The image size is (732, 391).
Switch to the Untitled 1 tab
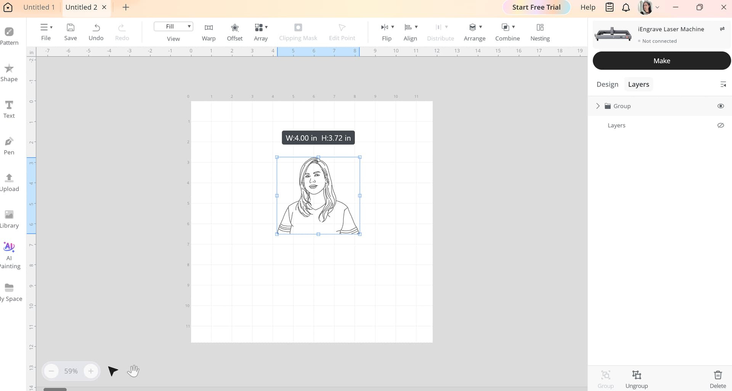[x=39, y=7]
